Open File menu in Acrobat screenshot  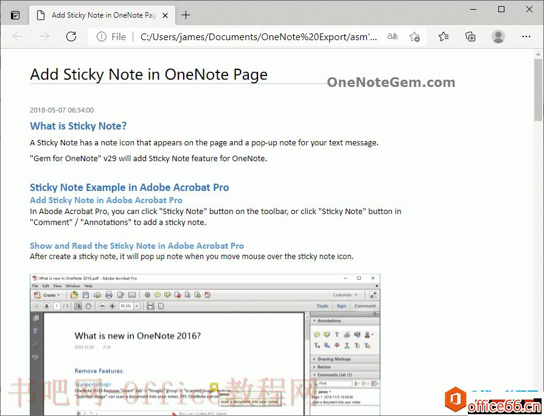pos(35,286)
